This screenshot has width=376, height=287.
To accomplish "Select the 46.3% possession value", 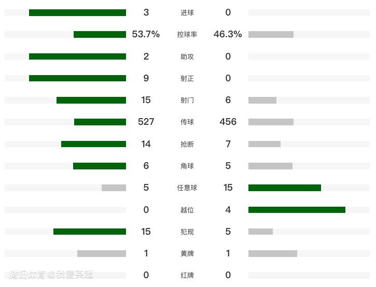I will [228, 35].
